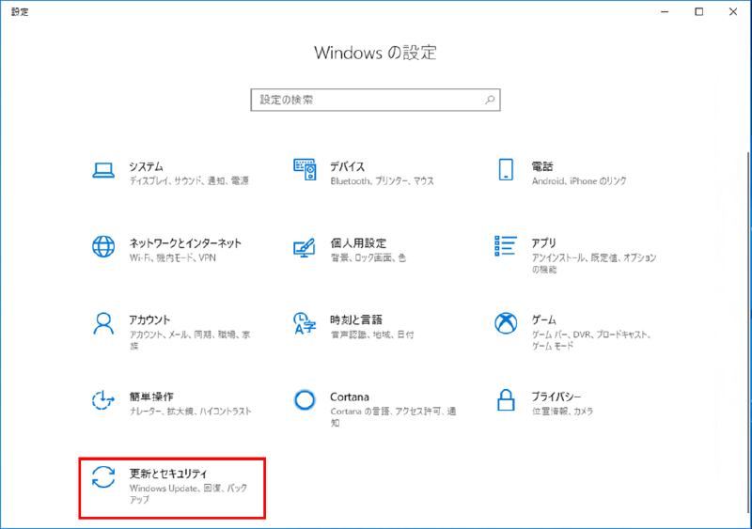The width and height of the screenshot is (752, 529).
Task: Select the ゲーム Xbox icon
Action: click(x=506, y=323)
